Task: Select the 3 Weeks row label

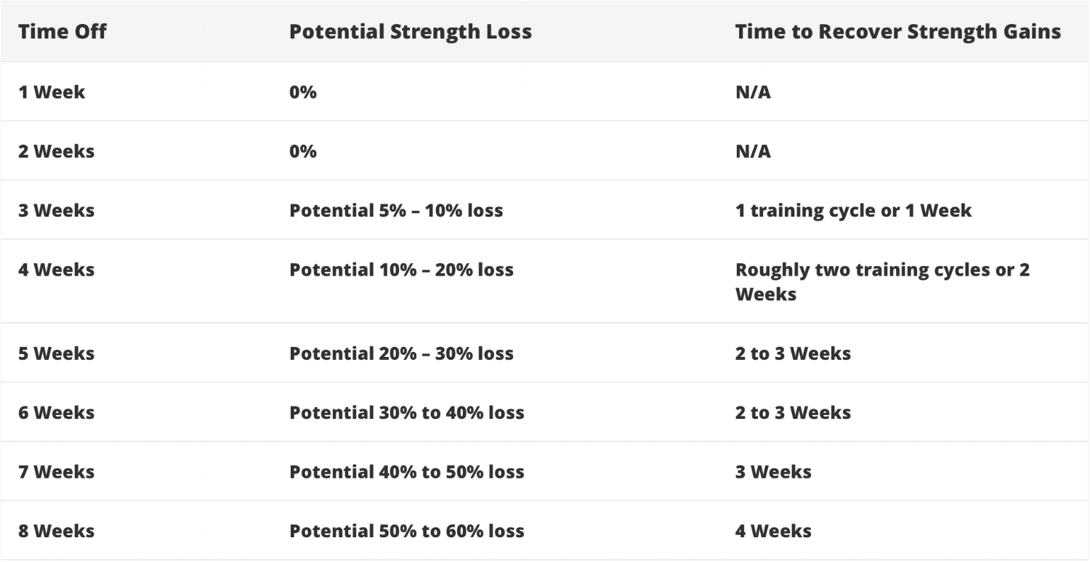Action: [x=57, y=210]
